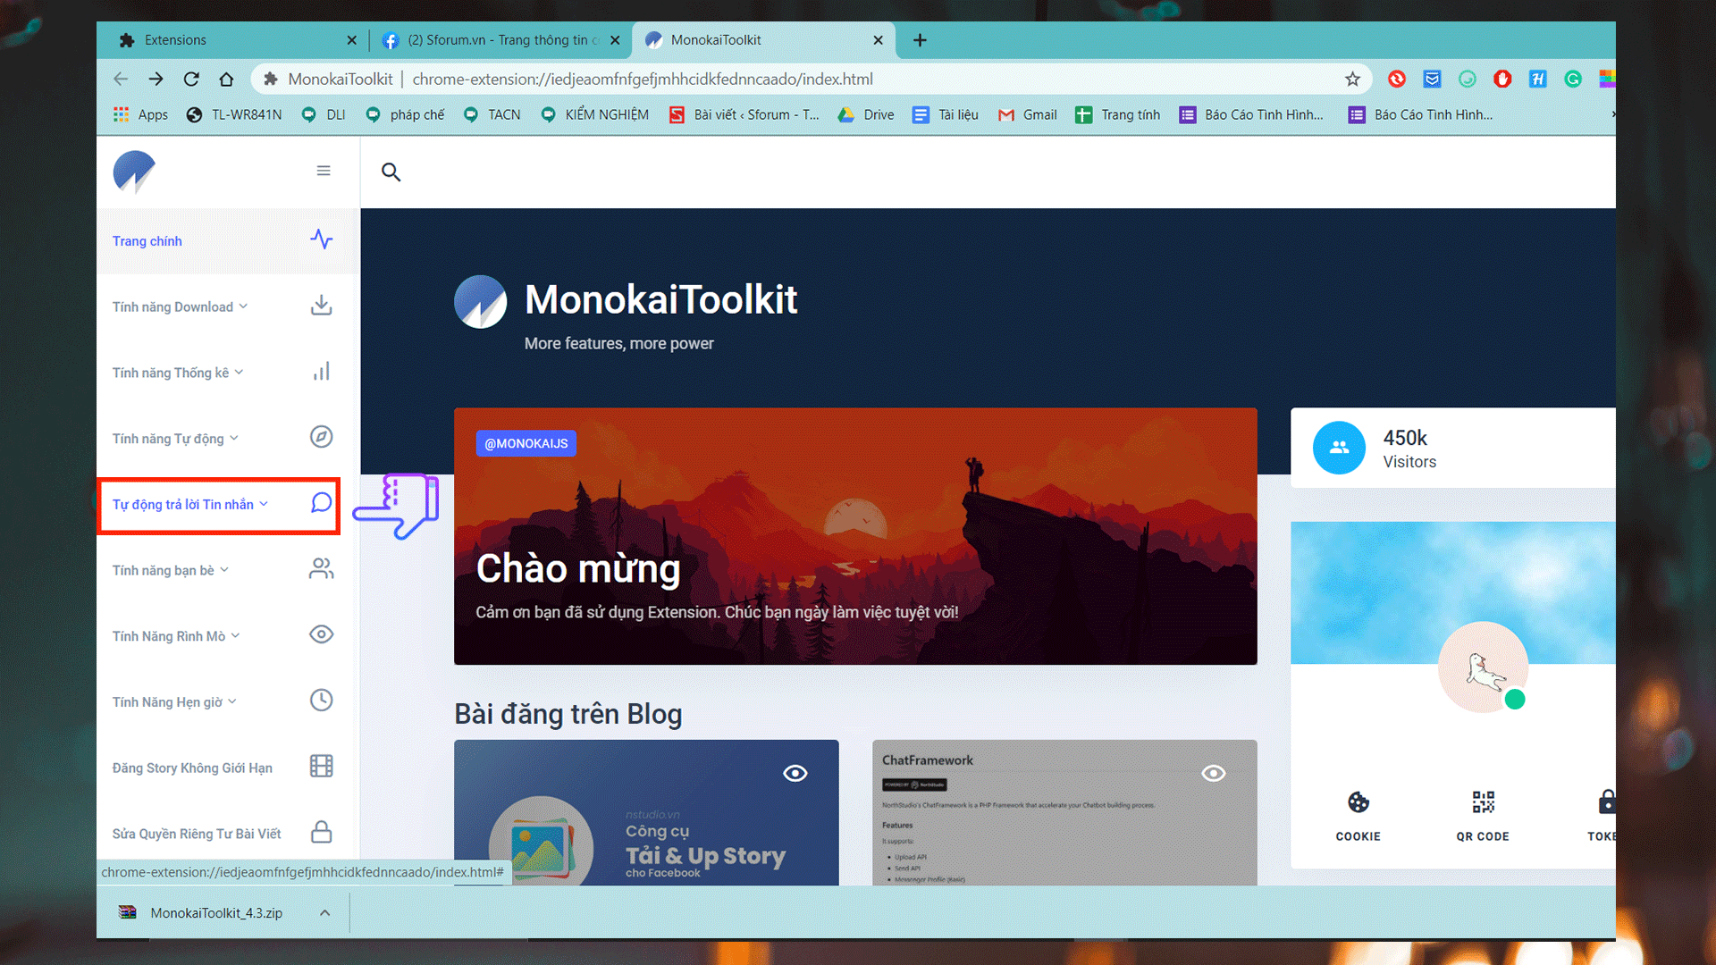Open the Grammarly extension icon
1716x965 pixels.
tap(1573, 80)
